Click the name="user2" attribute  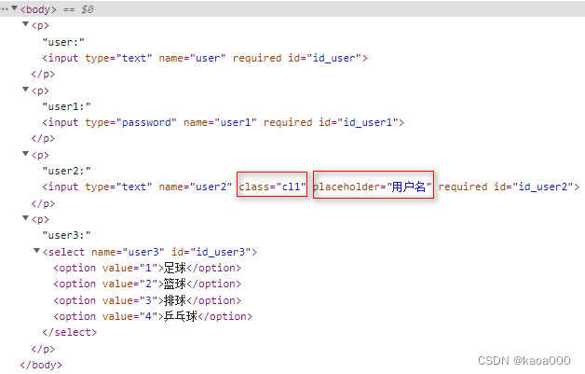[x=196, y=187]
